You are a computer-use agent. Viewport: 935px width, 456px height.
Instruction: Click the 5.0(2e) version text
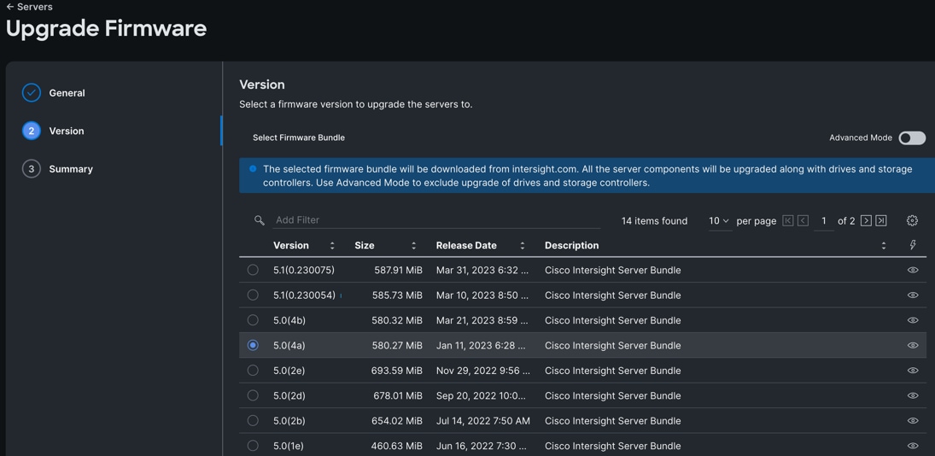coord(289,370)
